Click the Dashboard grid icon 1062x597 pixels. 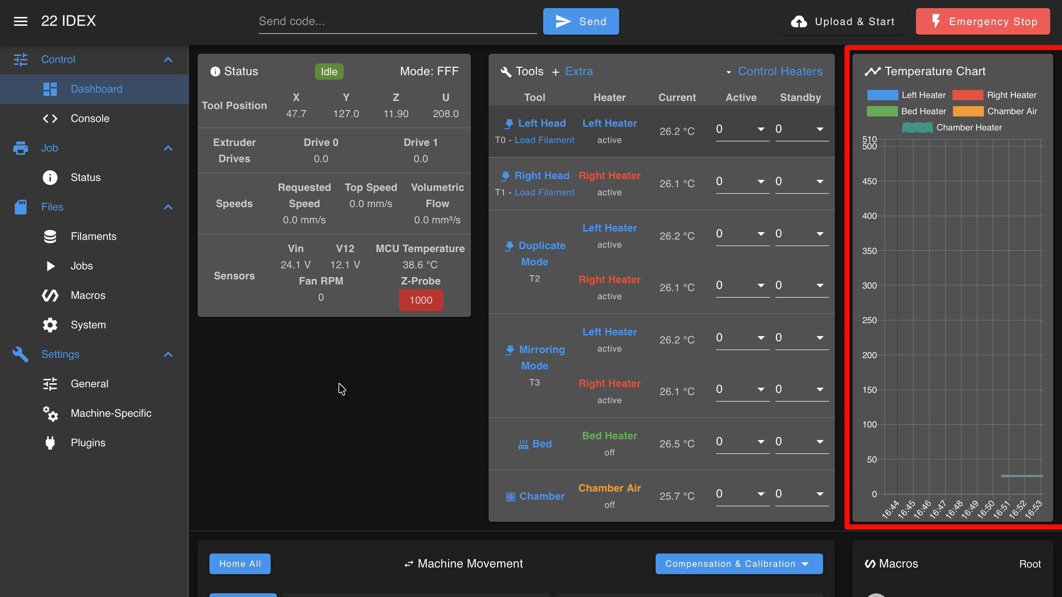[x=50, y=89]
